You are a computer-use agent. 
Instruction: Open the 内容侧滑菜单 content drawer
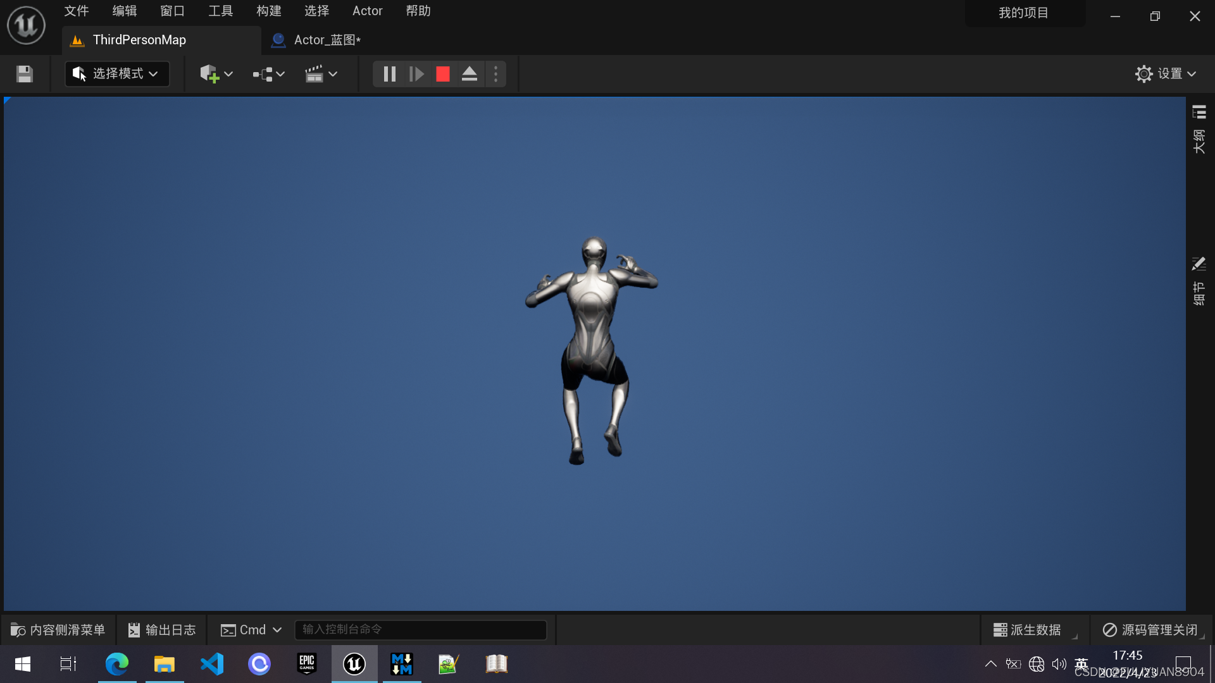pyautogui.click(x=58, y=630)
